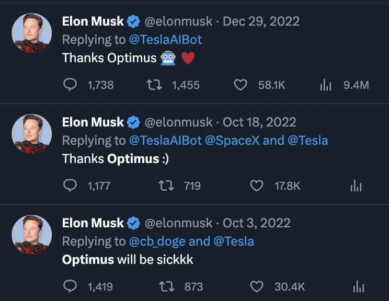Like the tweet with 17.8K likes
Viewport: 389px width, 301px height.
256,186
